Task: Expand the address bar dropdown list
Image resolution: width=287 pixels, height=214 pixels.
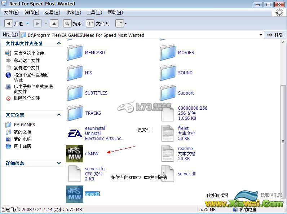Action: coord(261,35)
